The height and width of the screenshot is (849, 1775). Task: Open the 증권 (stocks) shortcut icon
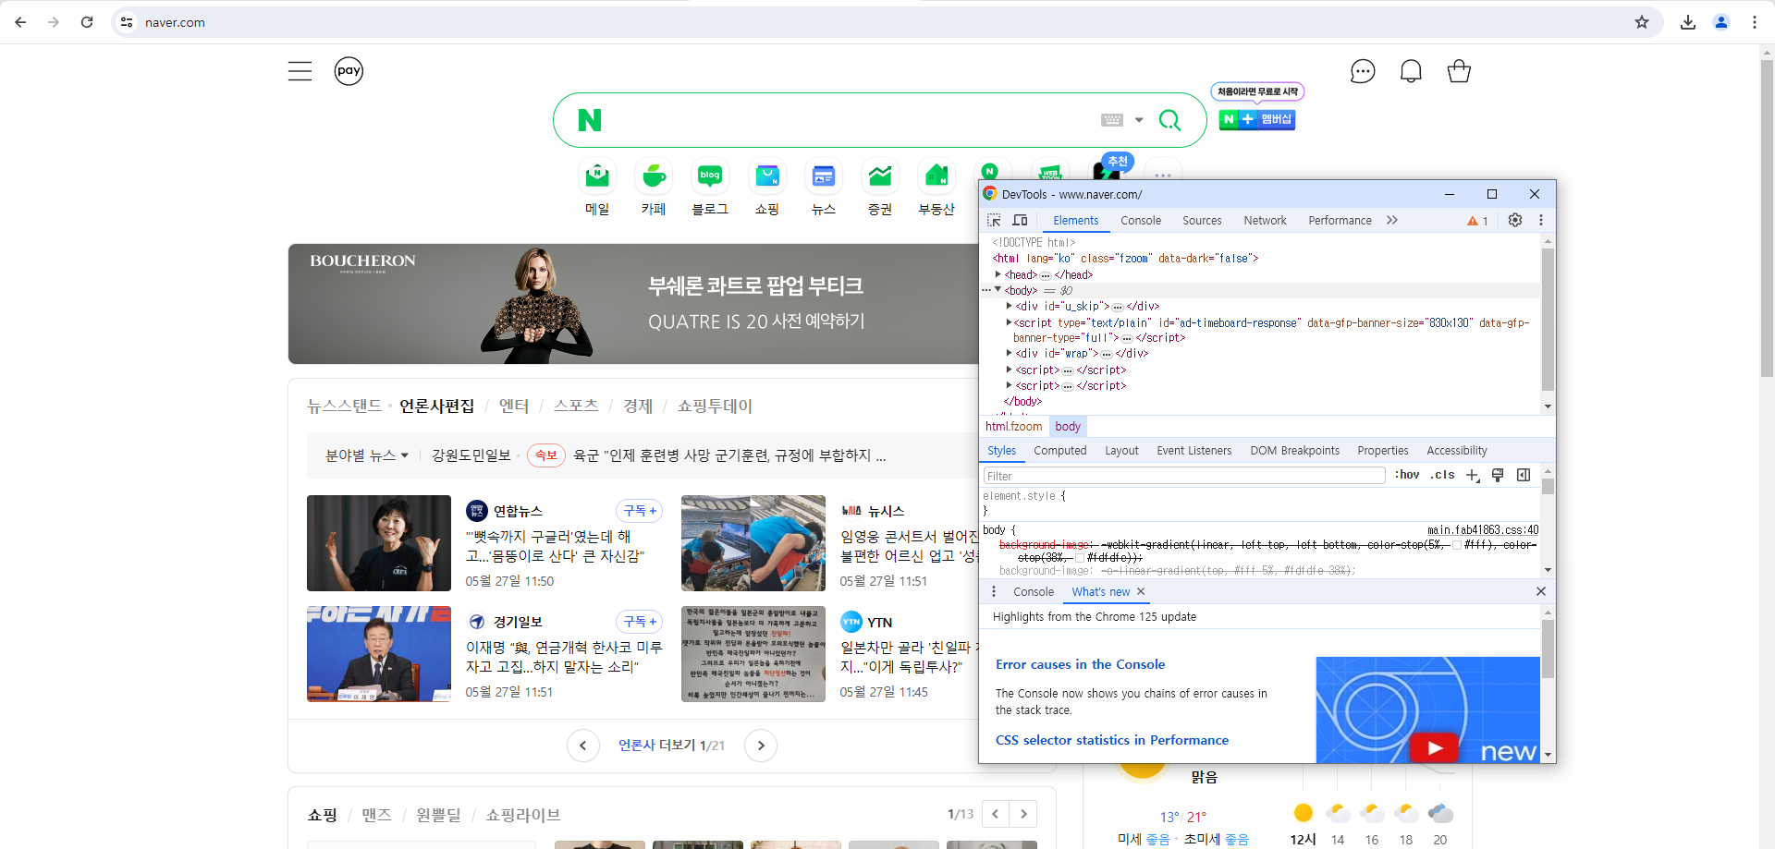[x=880, y=176]
